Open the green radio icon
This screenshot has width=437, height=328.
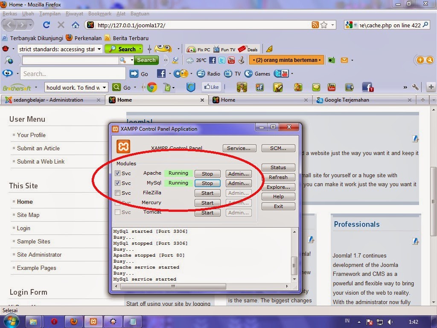(x=331, y=60)
